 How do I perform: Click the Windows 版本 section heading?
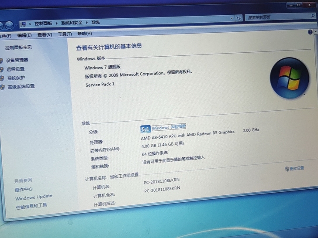[91, 58]
